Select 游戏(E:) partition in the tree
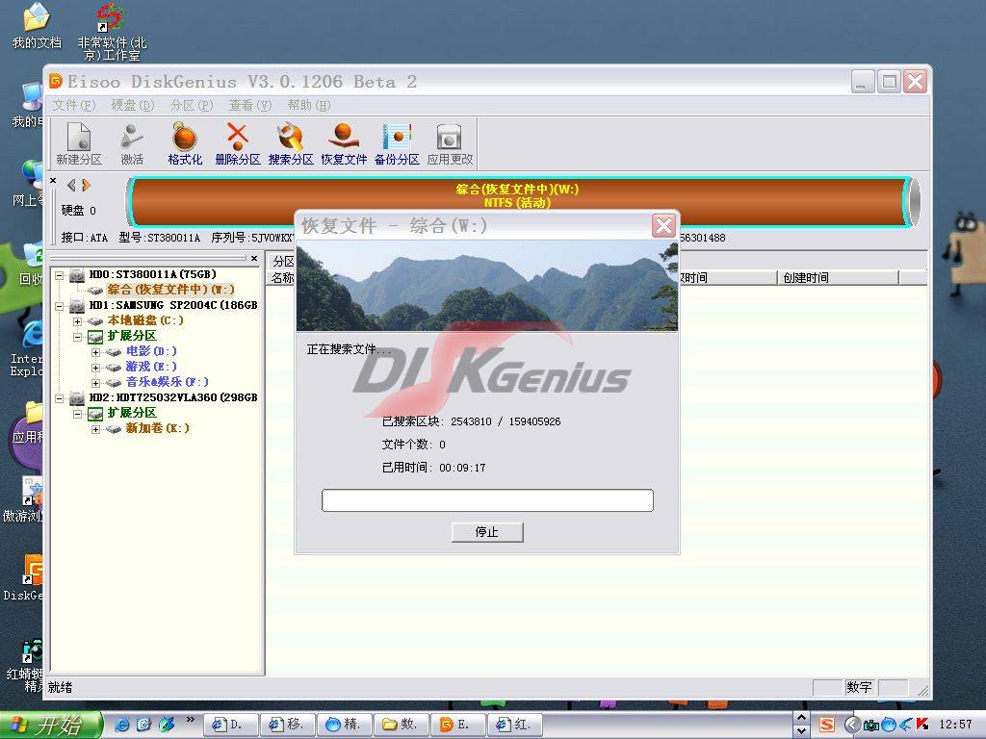Screen dimensions: 986x739 tap(151, 367)
